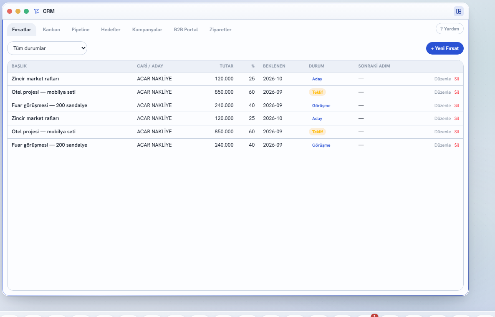Select the Kampanyalar tab
Viewport: 495px width, 317px height.
pyautogui.click(x=147, y=30)
